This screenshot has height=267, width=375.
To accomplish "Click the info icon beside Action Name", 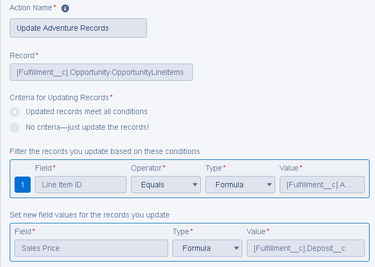I will (x=65, y=9).
